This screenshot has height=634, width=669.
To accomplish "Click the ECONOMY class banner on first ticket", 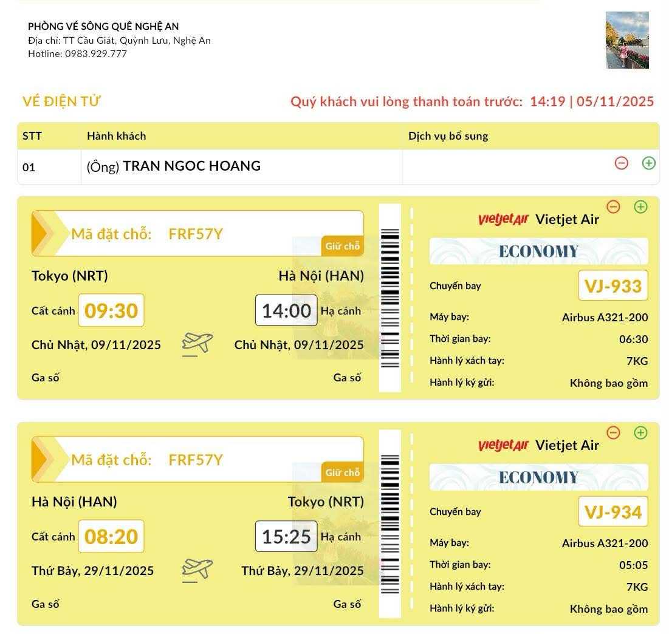I will (538, 251).
